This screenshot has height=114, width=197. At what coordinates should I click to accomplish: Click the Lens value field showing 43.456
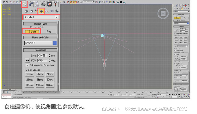point(42,55)
